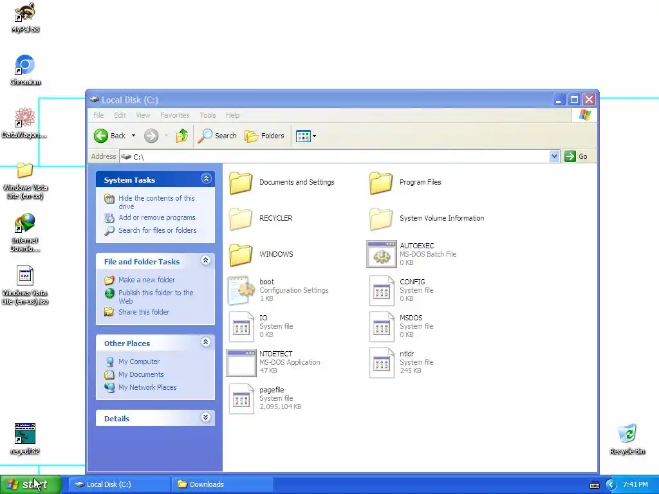Go up one folder level
This screenshot has width=659, height=494.
click(x=182, y=136)
